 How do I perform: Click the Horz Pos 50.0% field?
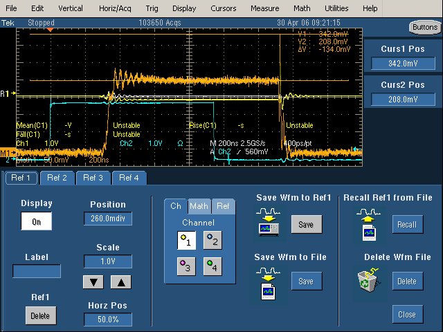(107, 320)
